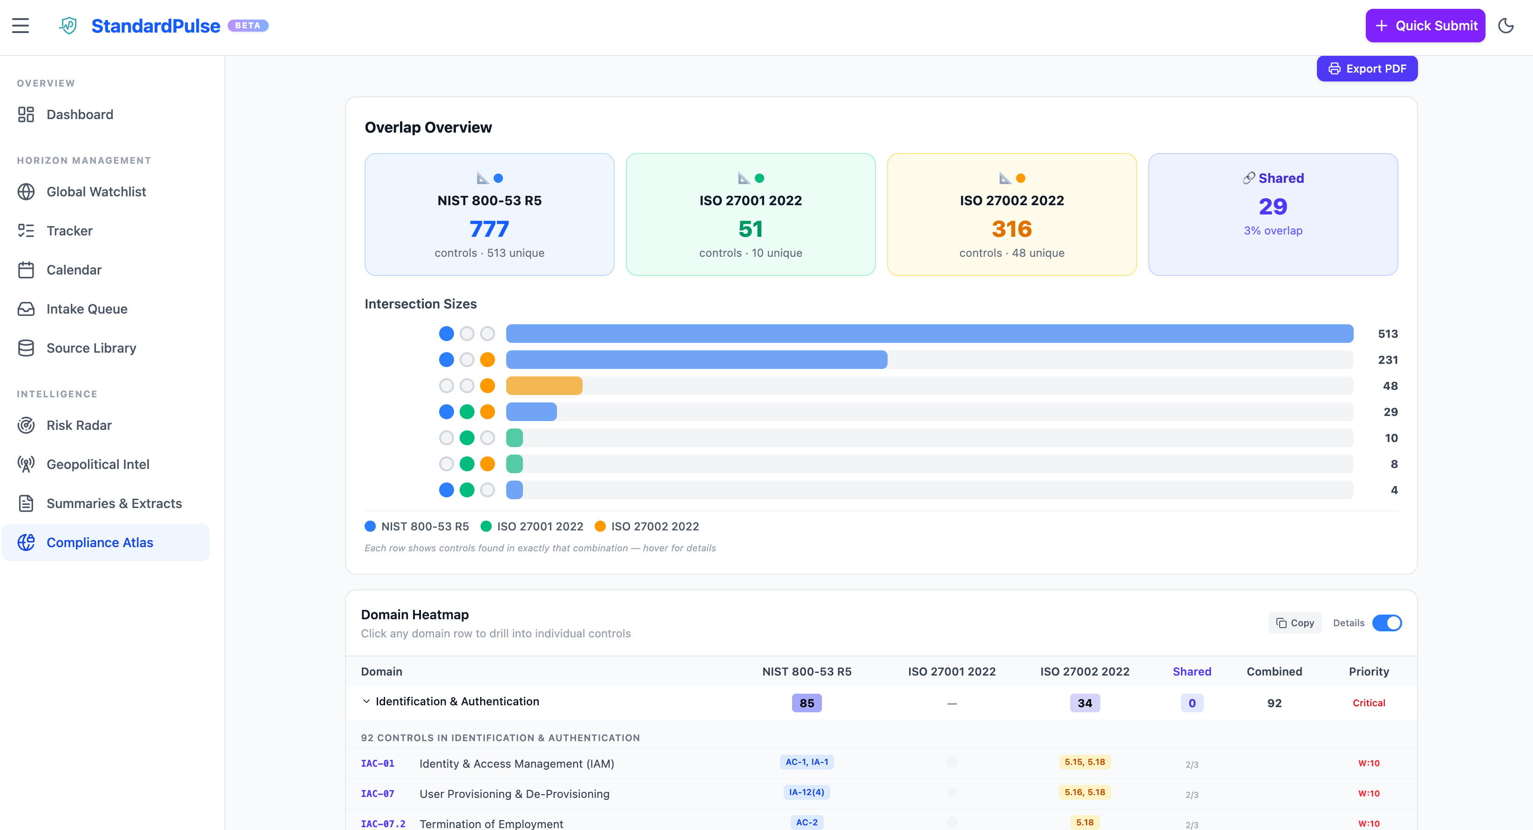Image resolution: width=1533 pixels, height=830 pixels.
Task: Copy the Domain Heatmap table
Action: pyautogui.click(x=1295, y=622)
